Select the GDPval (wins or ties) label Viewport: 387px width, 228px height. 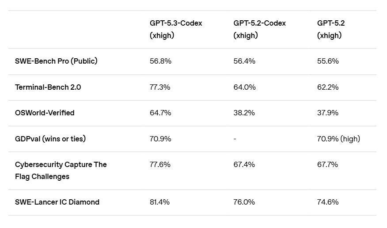point(50,139)
